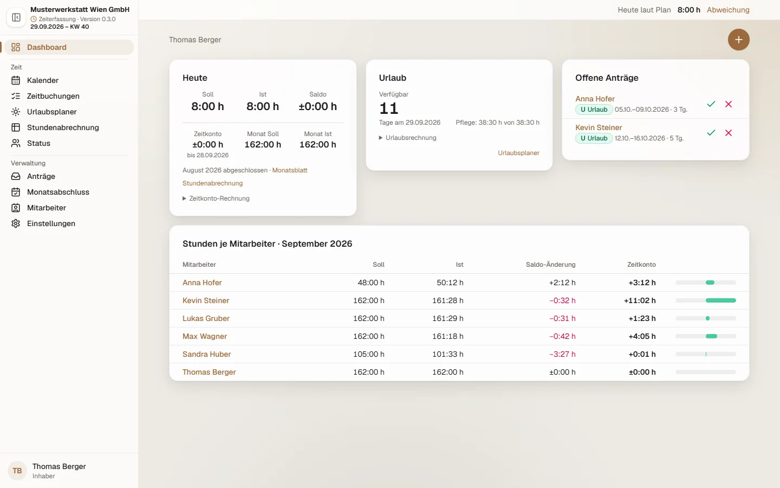Click the Urlaubsplaner sun icon

16,112
